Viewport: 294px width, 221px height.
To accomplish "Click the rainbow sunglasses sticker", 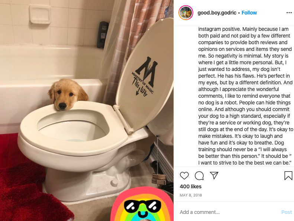I will click(x=142, y=205).
